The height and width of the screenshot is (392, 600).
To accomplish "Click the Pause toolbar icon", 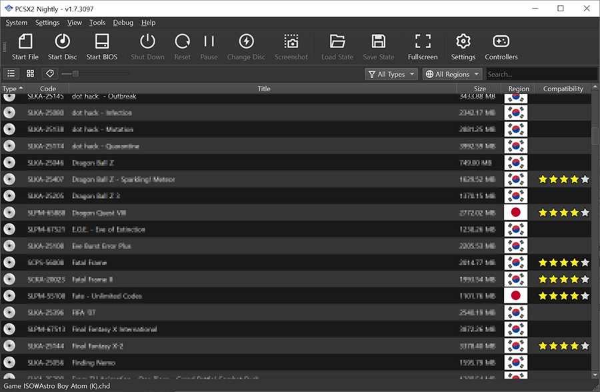I will (209, 41).
